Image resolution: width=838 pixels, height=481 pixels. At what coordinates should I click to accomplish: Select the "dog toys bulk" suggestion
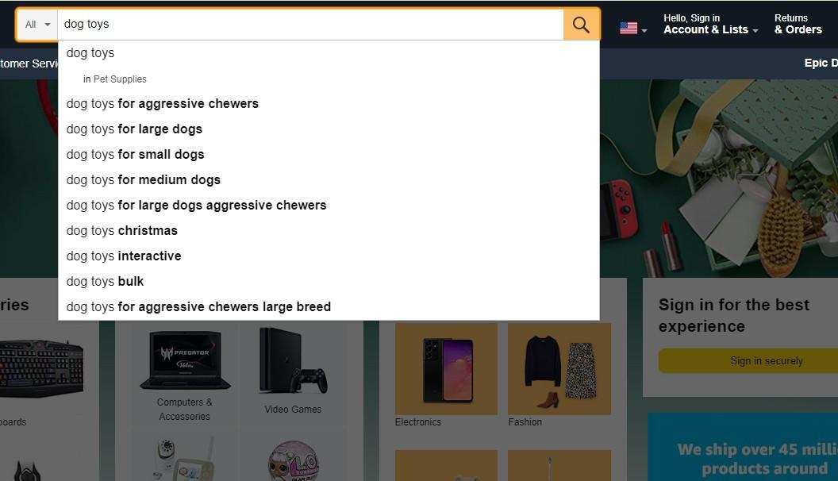pyautogui.click(x=105, y=281)
